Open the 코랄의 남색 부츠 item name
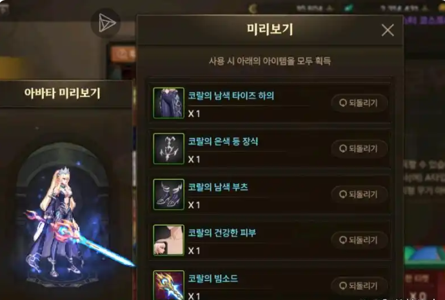 coord(218,187)
